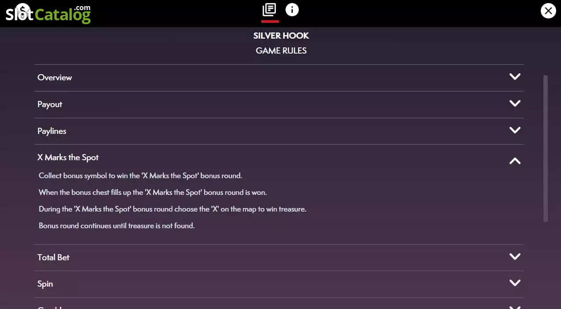The height and width of the screenshot is (309, 561).
Task: Open the game rules document icon
Action: point(269,9)
